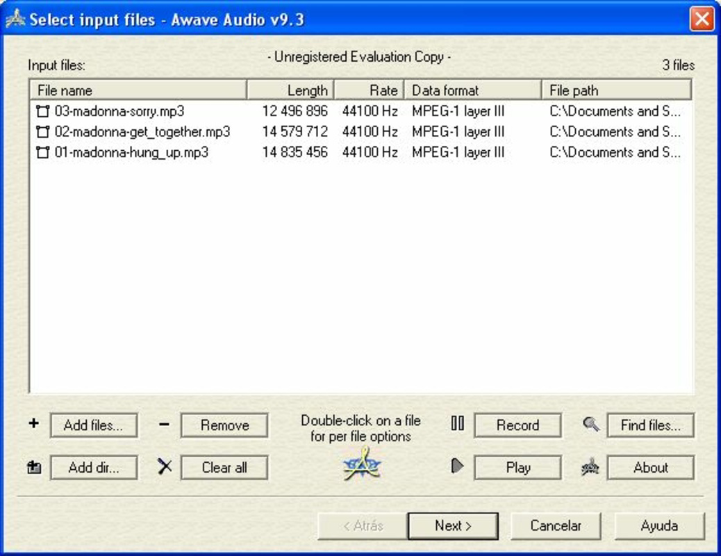721x556 pixels.
Task: Click the Remove button
Action: (224, 425)
